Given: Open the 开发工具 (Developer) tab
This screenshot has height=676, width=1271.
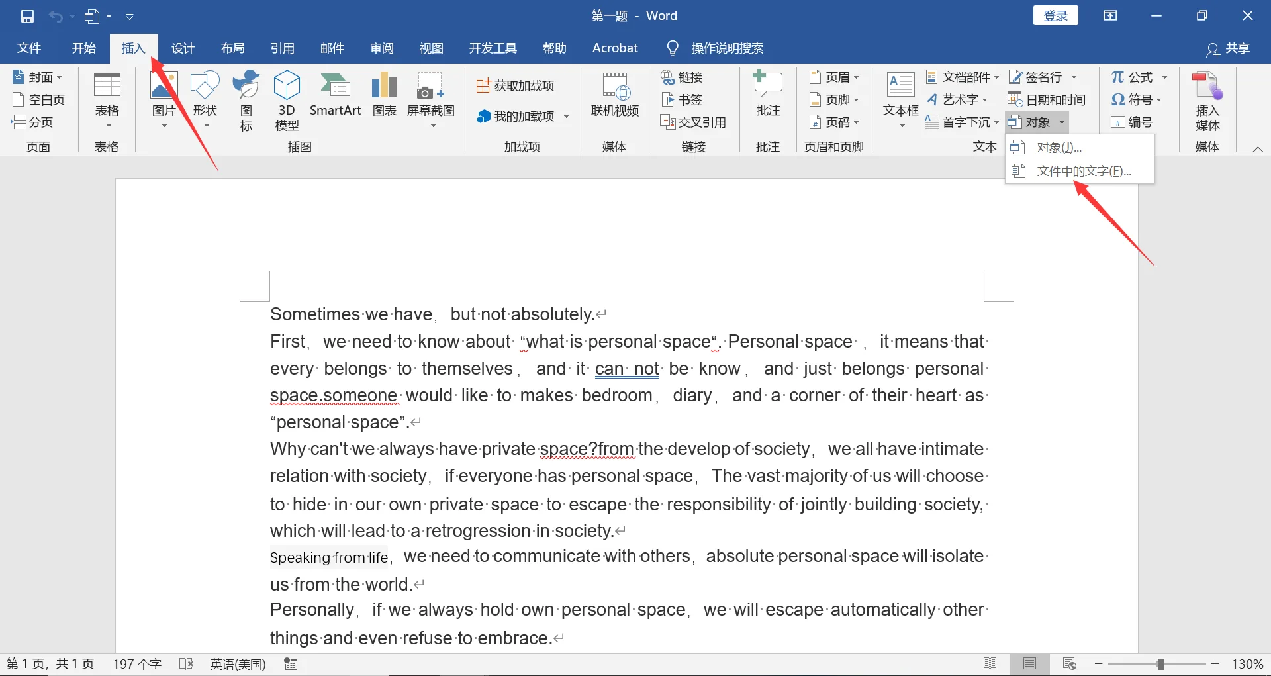Looking at the screenshot, I should point(493,48).
